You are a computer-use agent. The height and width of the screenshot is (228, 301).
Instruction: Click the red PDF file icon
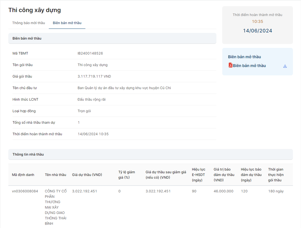(231, 65)
